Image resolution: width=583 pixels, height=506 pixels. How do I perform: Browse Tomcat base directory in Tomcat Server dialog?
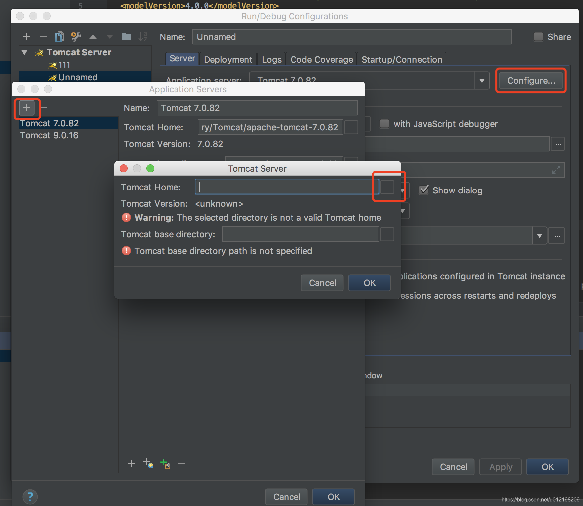388,235
